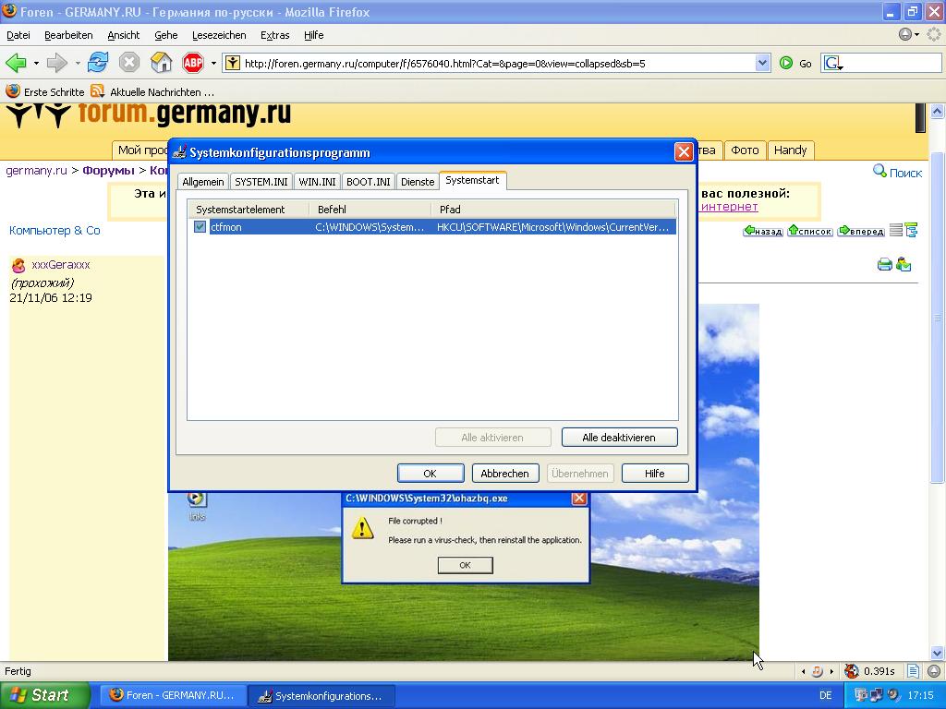The image size is (946, 709).
Task: Click the Start button on the taskbar
Action: click(44, 695)
